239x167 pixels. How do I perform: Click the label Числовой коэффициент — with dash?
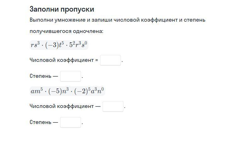coord(65,106)
